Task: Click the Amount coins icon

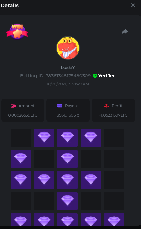Action: (13, 106)
